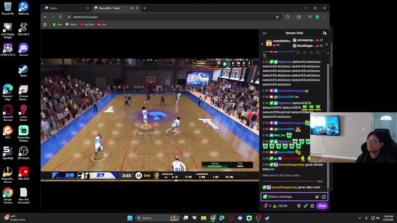Open File Explorer from taskbar

pos(204,218)
